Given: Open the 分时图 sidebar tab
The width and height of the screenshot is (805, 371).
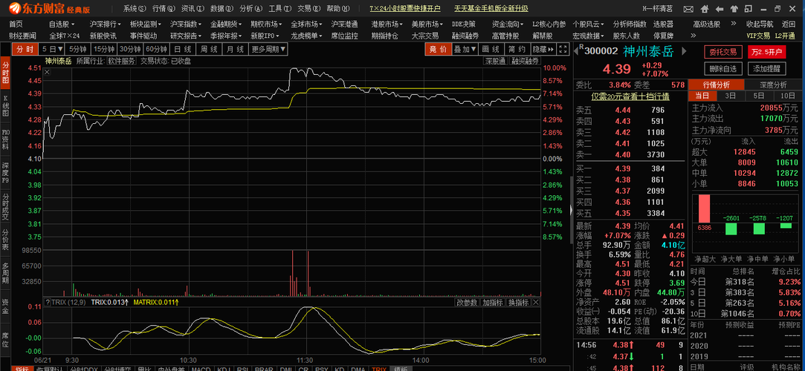Looking at the screenshot, I should click(6, 73).
